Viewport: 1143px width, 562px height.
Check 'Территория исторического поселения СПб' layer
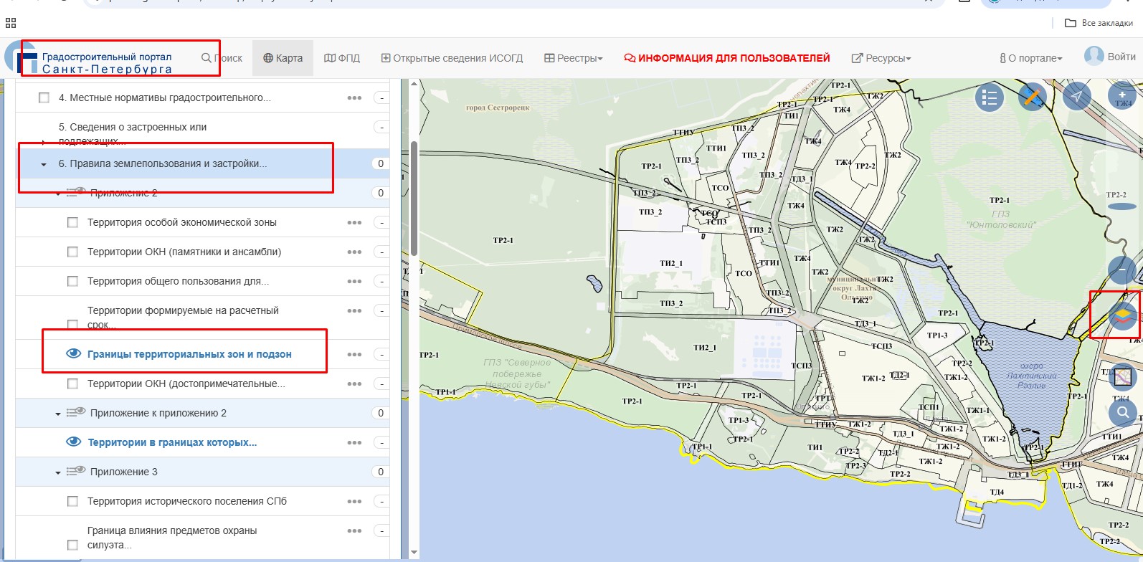[72, 502]
